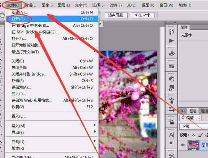Choose 新建(N)... from File menu
This screenshot has width=208, height=158.
point(52,13)
